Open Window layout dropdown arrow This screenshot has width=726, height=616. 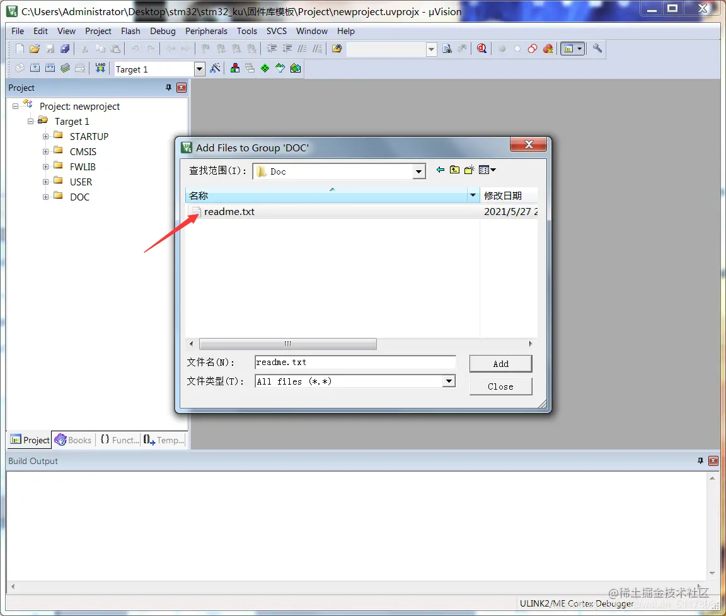point(580,49)
